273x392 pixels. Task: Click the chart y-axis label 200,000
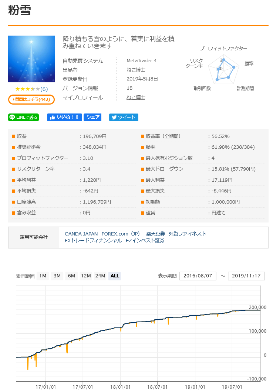(x=257, y=307)
